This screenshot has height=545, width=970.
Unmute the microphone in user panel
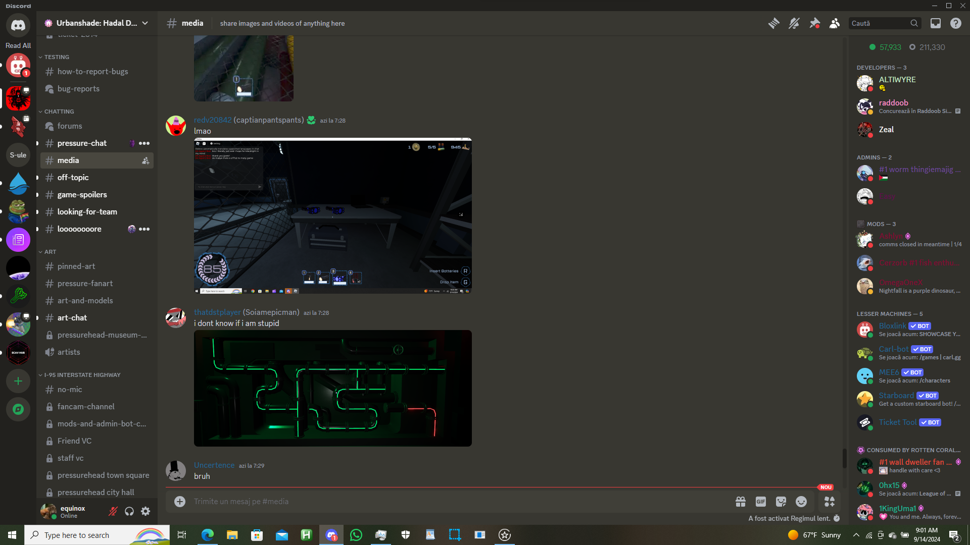click(113, 512)
